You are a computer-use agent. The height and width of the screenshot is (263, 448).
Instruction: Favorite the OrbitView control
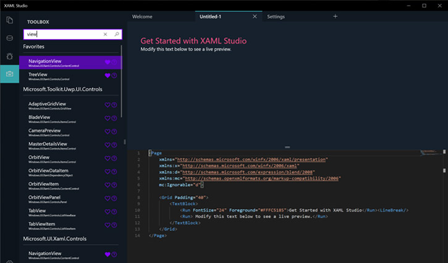point(108,158)
